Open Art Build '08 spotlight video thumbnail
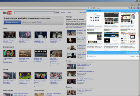The image size is (140, 96). click(x=71, y=33)
